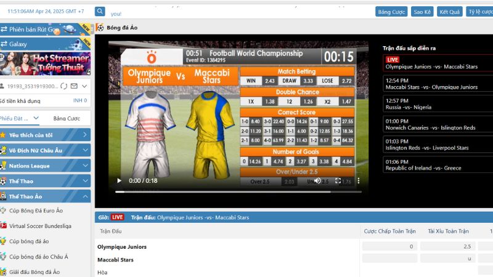Click the Bundesliga icon in sidebar

click(3, 225)
